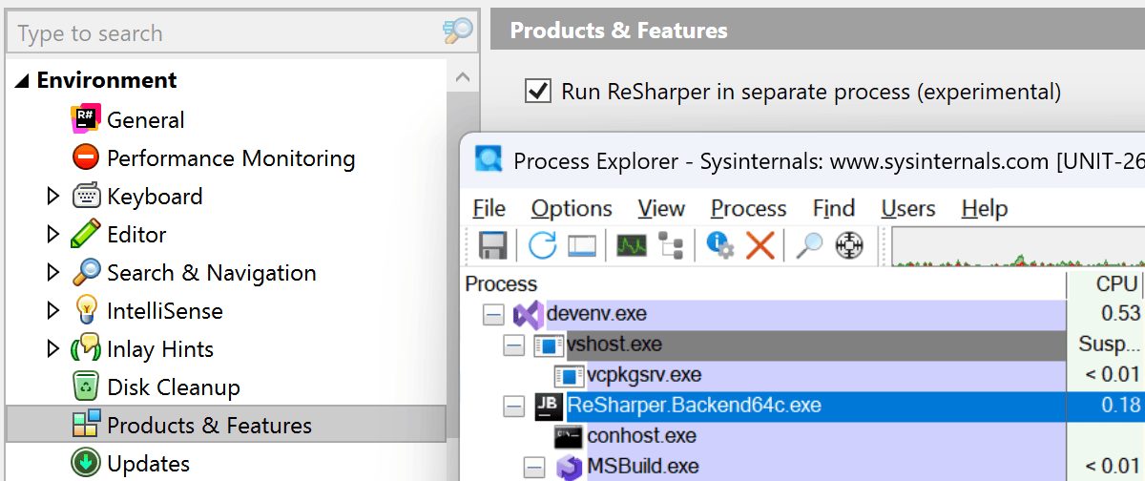Image resolution: width=1145 pixels, height=481 pixels.
Task: Collapse the devenv.exe process tree
Action: [x=493, y=314]
